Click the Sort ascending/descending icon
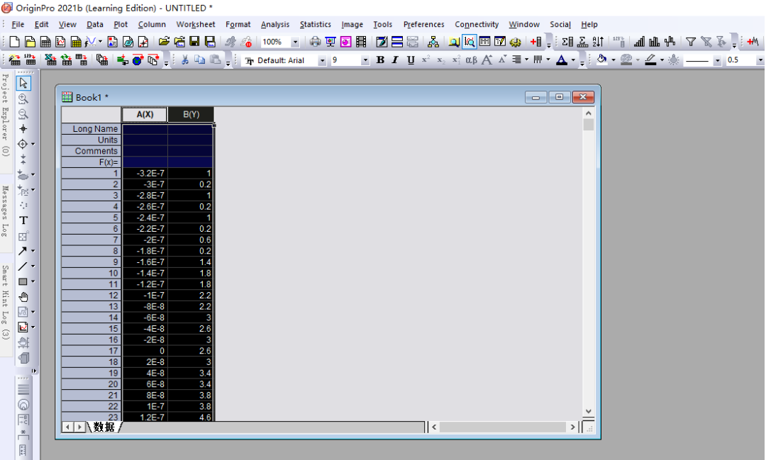 pos(599,42)
